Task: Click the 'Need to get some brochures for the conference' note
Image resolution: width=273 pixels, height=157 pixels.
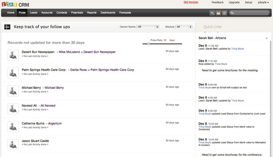Action: pyautogui.click(x=232, y=155)
